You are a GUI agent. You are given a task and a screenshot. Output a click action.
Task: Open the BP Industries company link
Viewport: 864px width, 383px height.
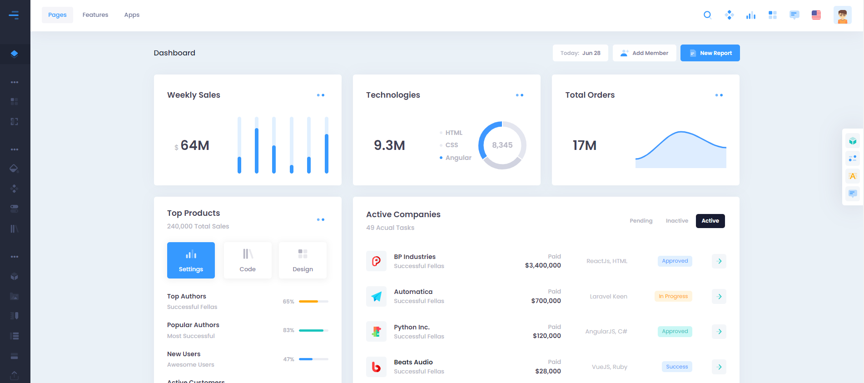(x=415, y=257)
